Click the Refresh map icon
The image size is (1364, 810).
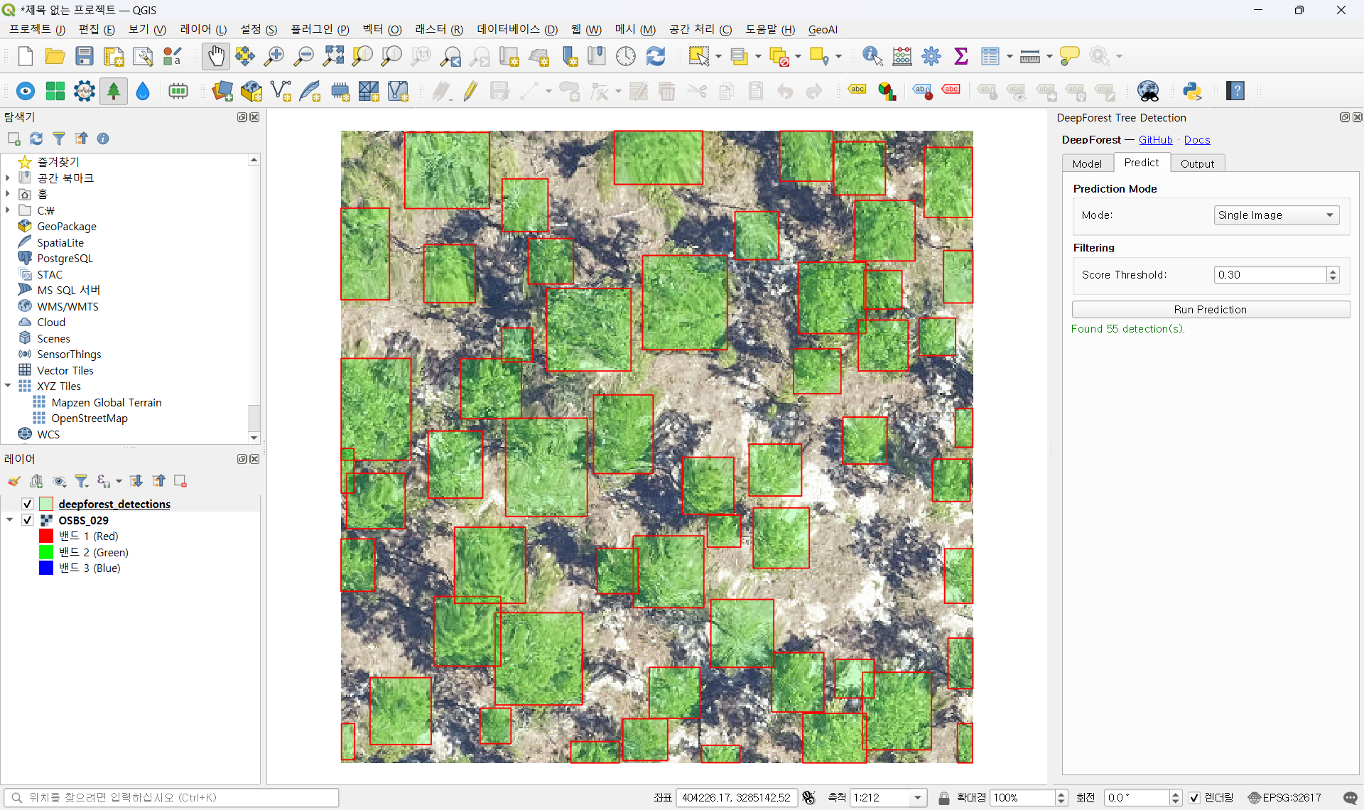click(x=655, y=56)
